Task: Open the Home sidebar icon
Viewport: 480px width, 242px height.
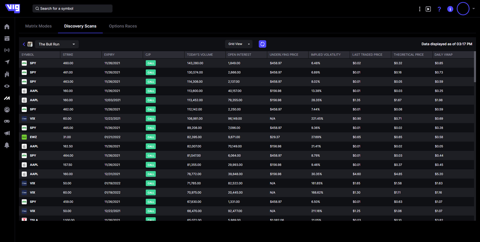Action: coord(7,26)
